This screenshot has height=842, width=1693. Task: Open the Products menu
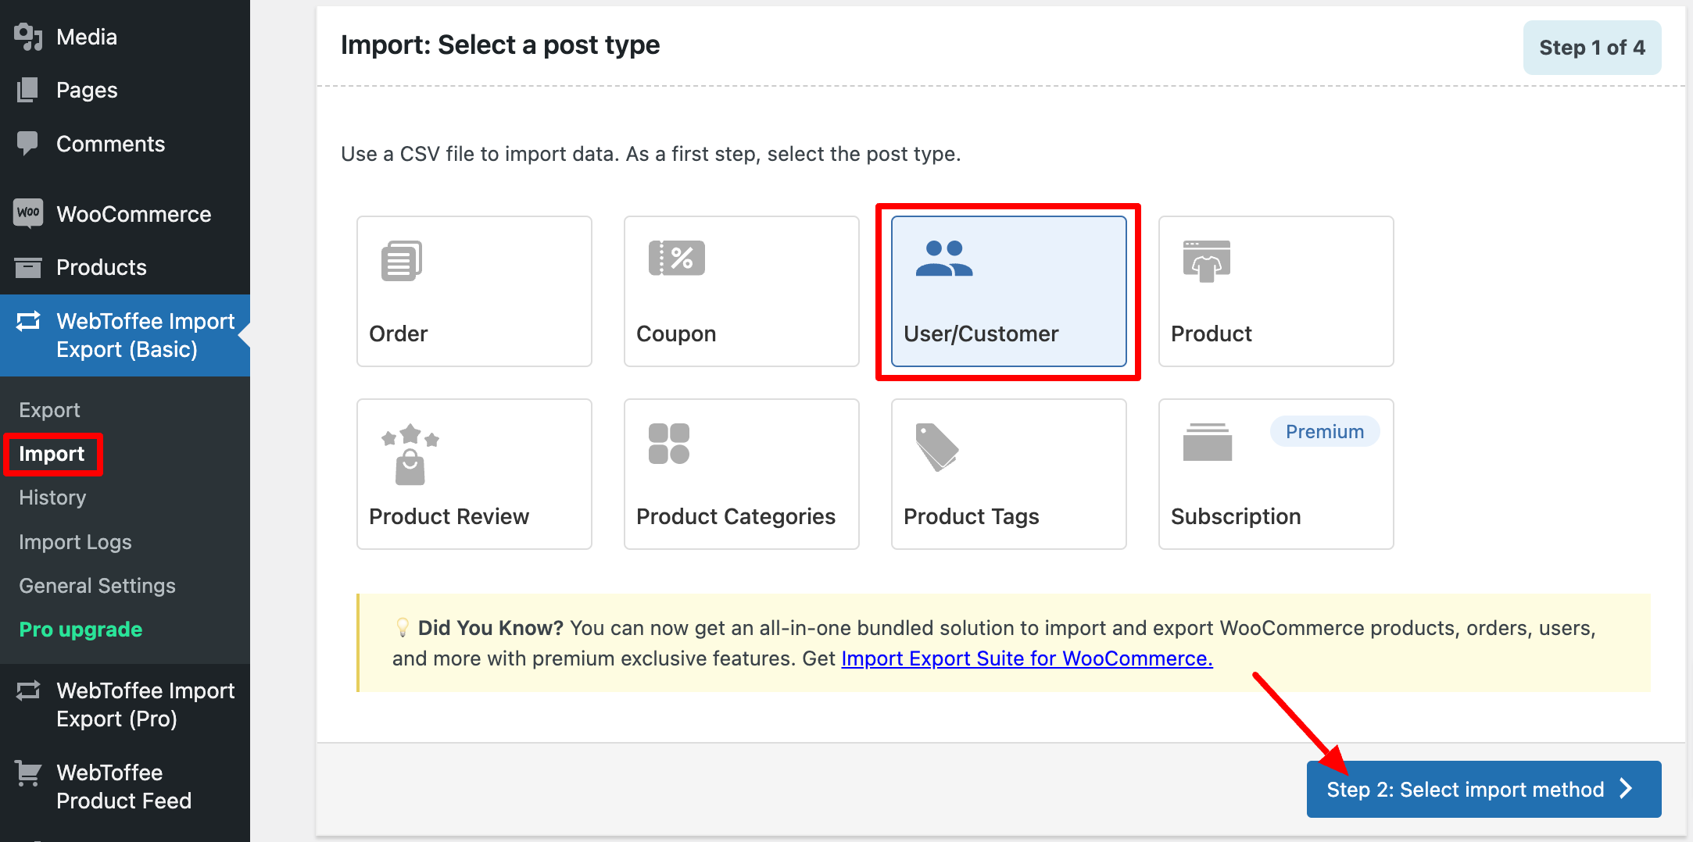(125, 267)
